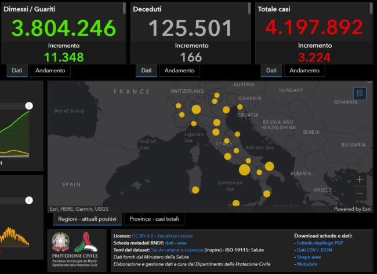Viewport: 377px width, 274px height.
Task: Open the map legend list icon
Action: coord(360,93)
